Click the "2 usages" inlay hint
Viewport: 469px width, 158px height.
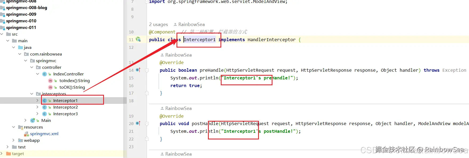point(158,24)
